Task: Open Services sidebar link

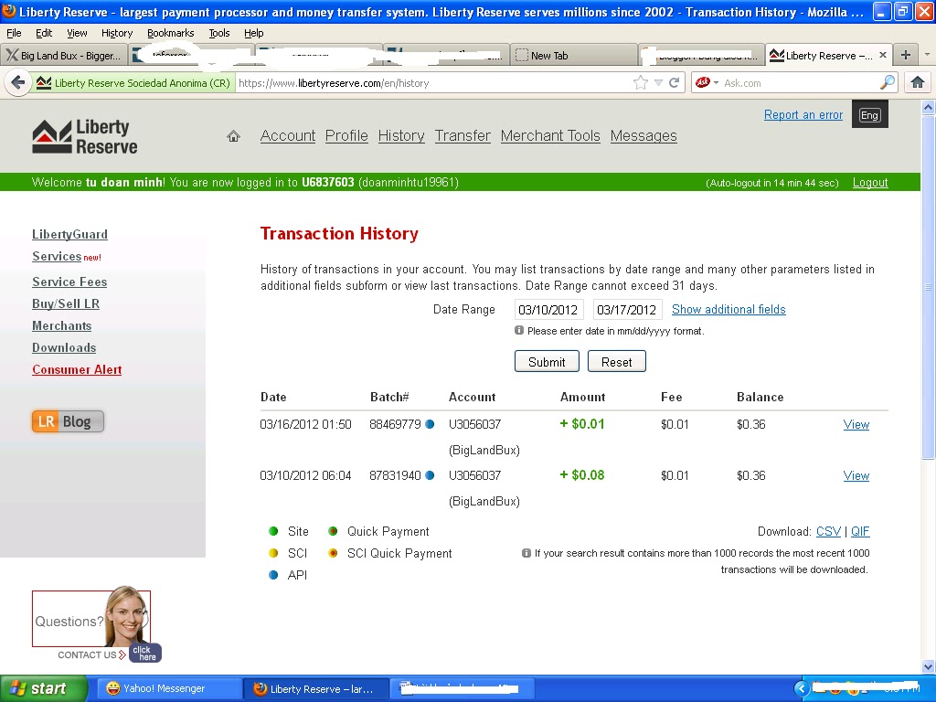Action: [x=57, y=256]
